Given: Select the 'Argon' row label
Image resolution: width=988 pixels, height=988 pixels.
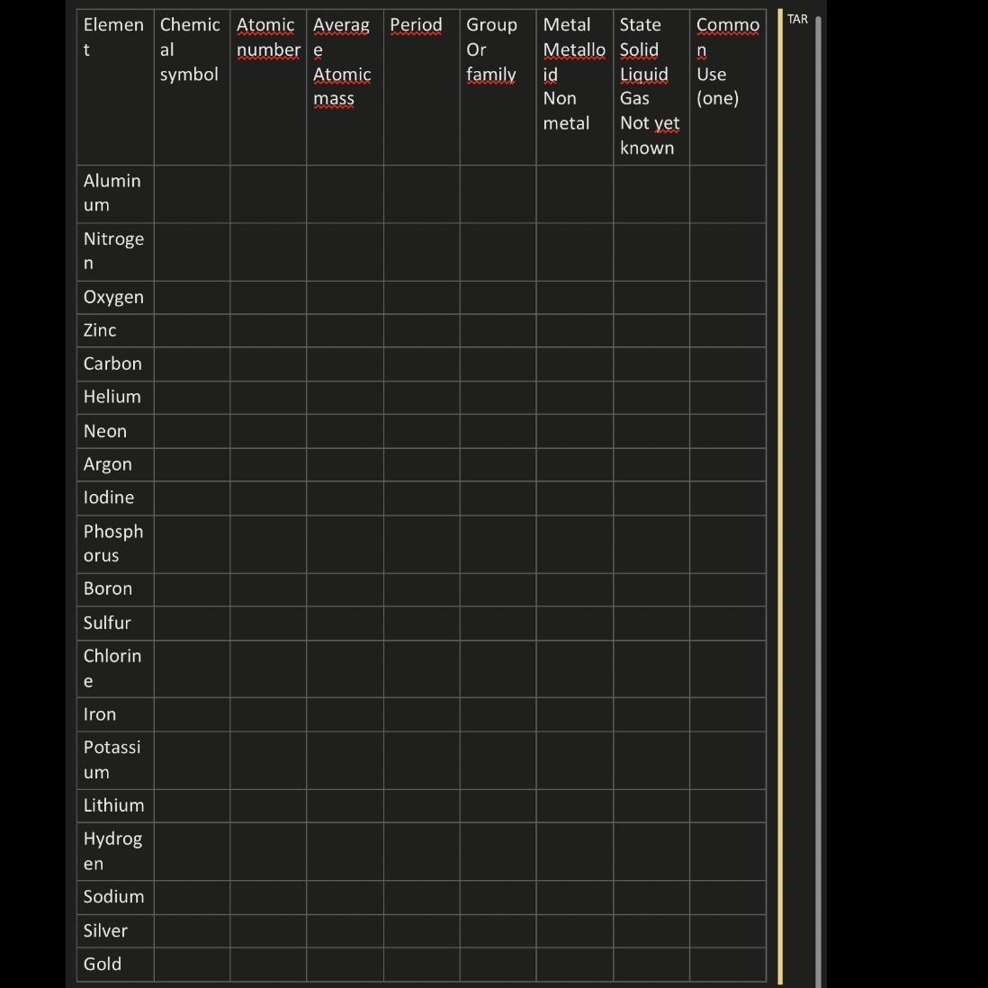Looking at the screenshot, I should click(x=115, y=465).
